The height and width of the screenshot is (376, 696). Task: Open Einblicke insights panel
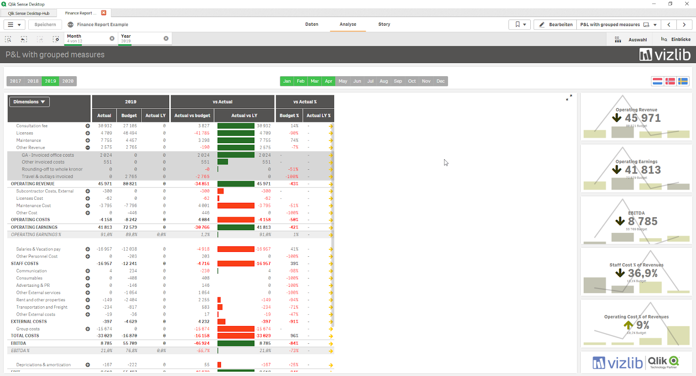coord(676,40)
